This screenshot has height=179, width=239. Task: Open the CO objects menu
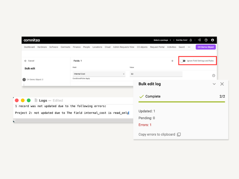click(x=142, y=47)
